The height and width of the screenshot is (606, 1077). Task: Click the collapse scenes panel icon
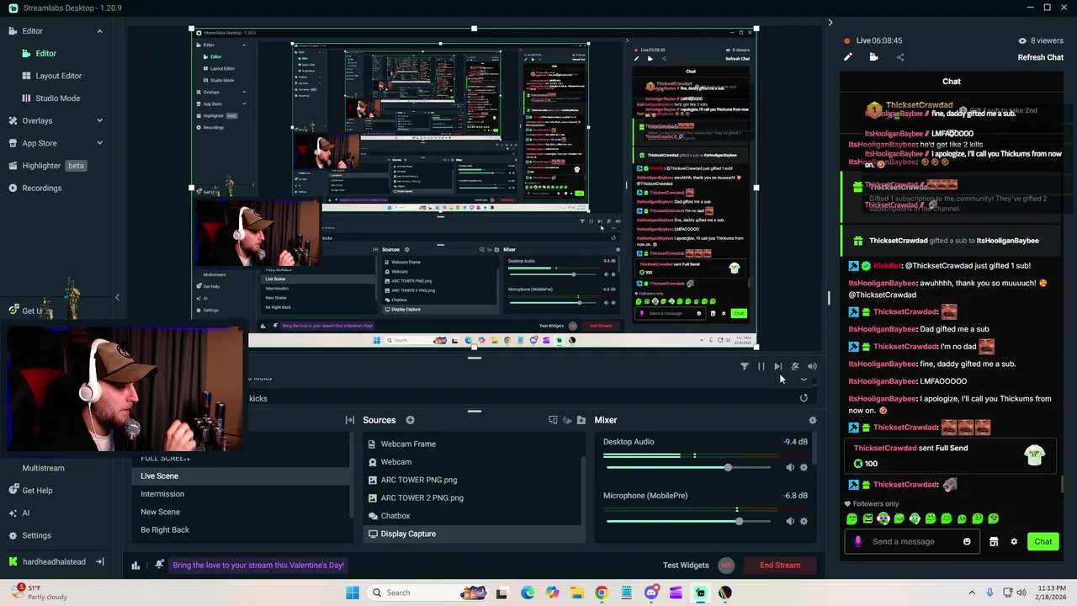point(349,420)
